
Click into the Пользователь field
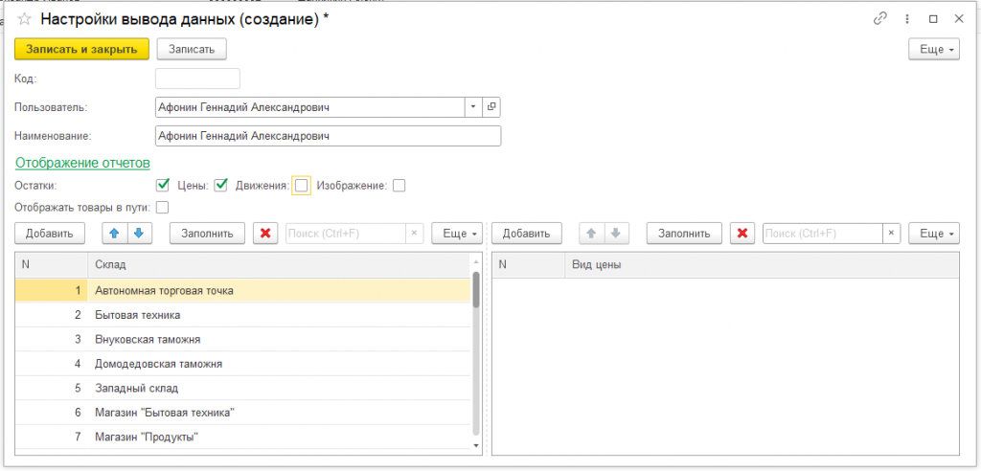309,107
